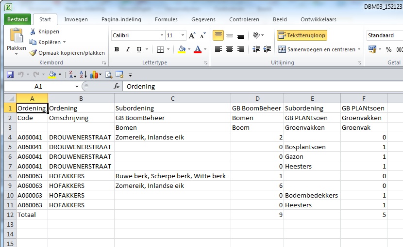Screen dimensions: 403x247
Task: Open print preview magnifier icon
Action: click(x=109, y=75)
